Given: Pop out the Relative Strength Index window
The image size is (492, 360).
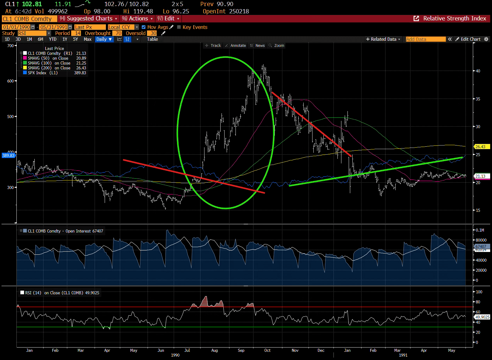Looking at the screenshot, I should click(x=416, y=19).
